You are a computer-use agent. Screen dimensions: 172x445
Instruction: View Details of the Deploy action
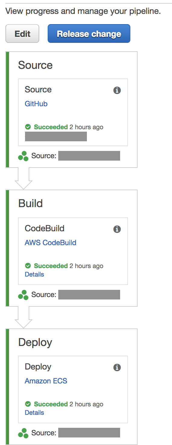34,413
